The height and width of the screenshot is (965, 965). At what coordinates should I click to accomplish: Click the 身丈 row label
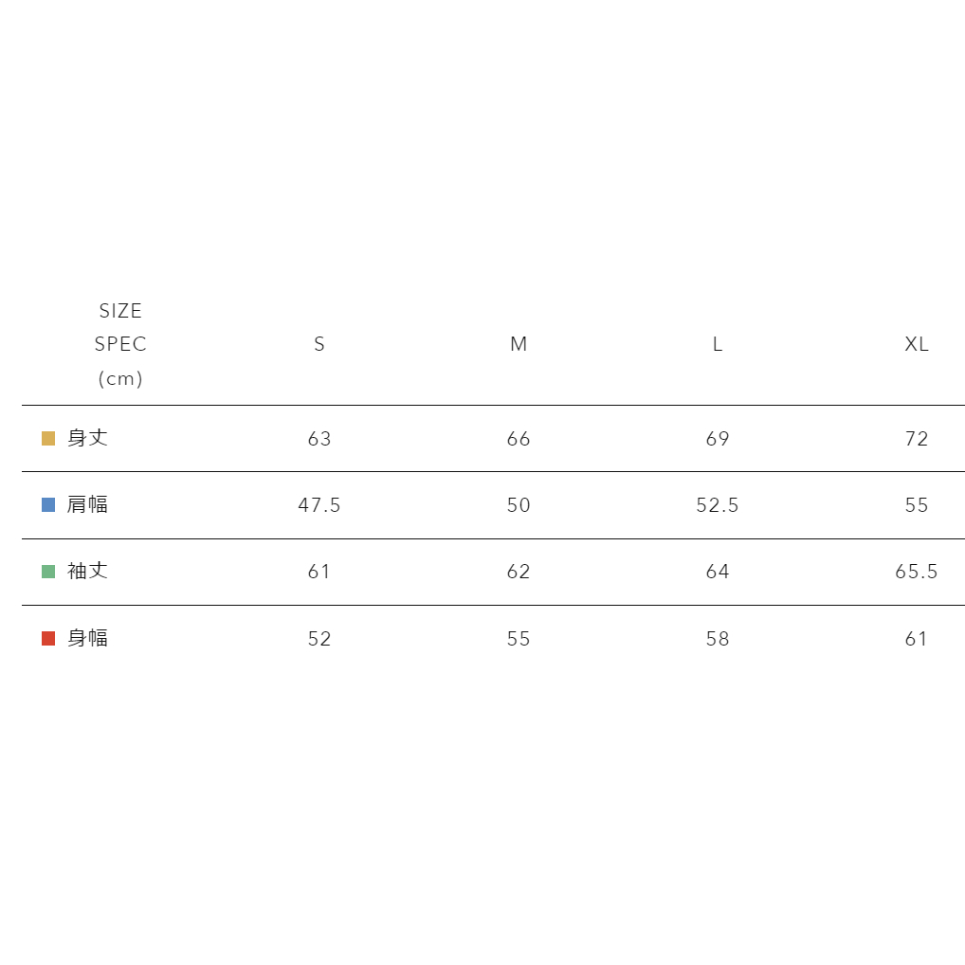pos(87,439)
